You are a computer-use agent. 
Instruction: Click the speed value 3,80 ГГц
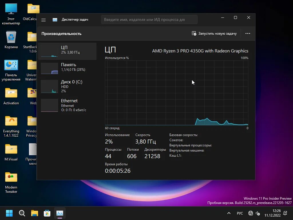pyautogui.click(x=146, y=142)
